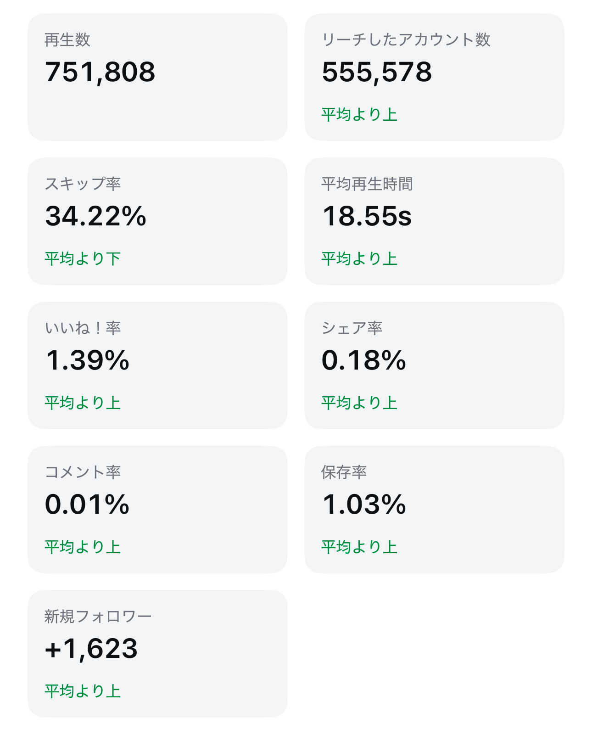This screenshot has height=735, width=592.
Task: Open the いいね！率 metric label
Action: 83,328
